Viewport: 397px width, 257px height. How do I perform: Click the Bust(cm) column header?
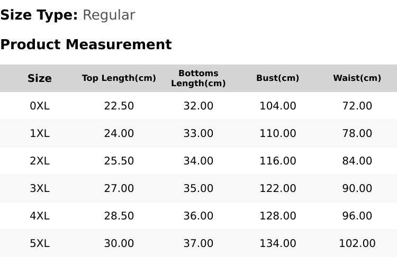[278, 78]
